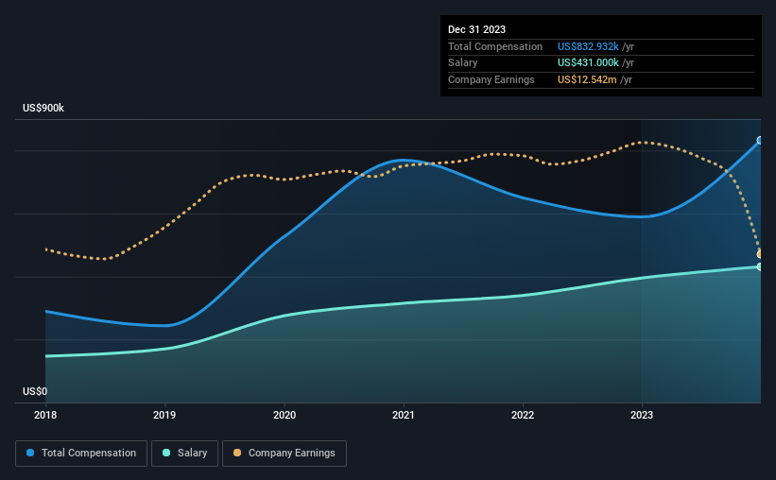Click the teal Salary legend dot
776x480 pixels.
[166, 453]
